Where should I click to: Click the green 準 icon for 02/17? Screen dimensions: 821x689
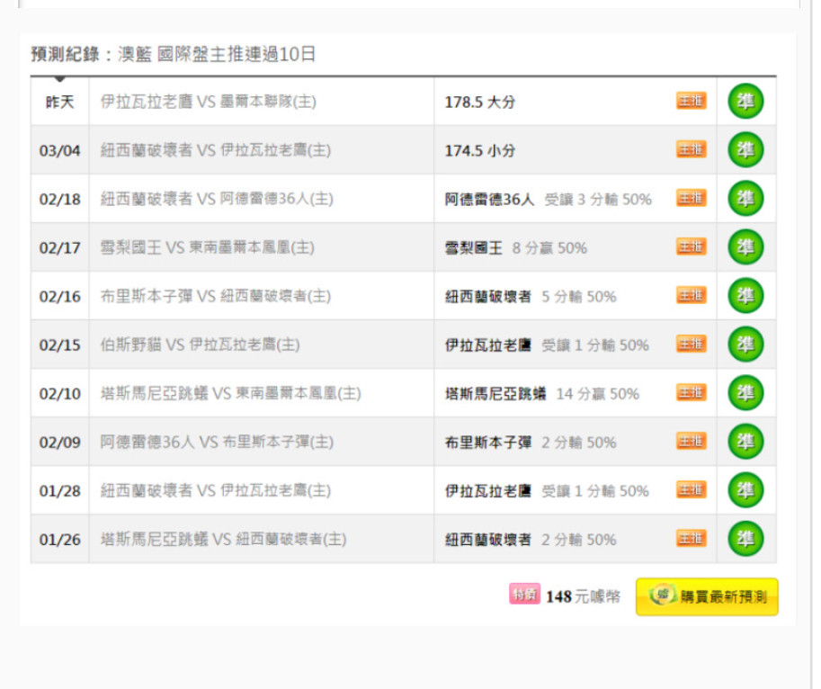click(x=745, y=247)
